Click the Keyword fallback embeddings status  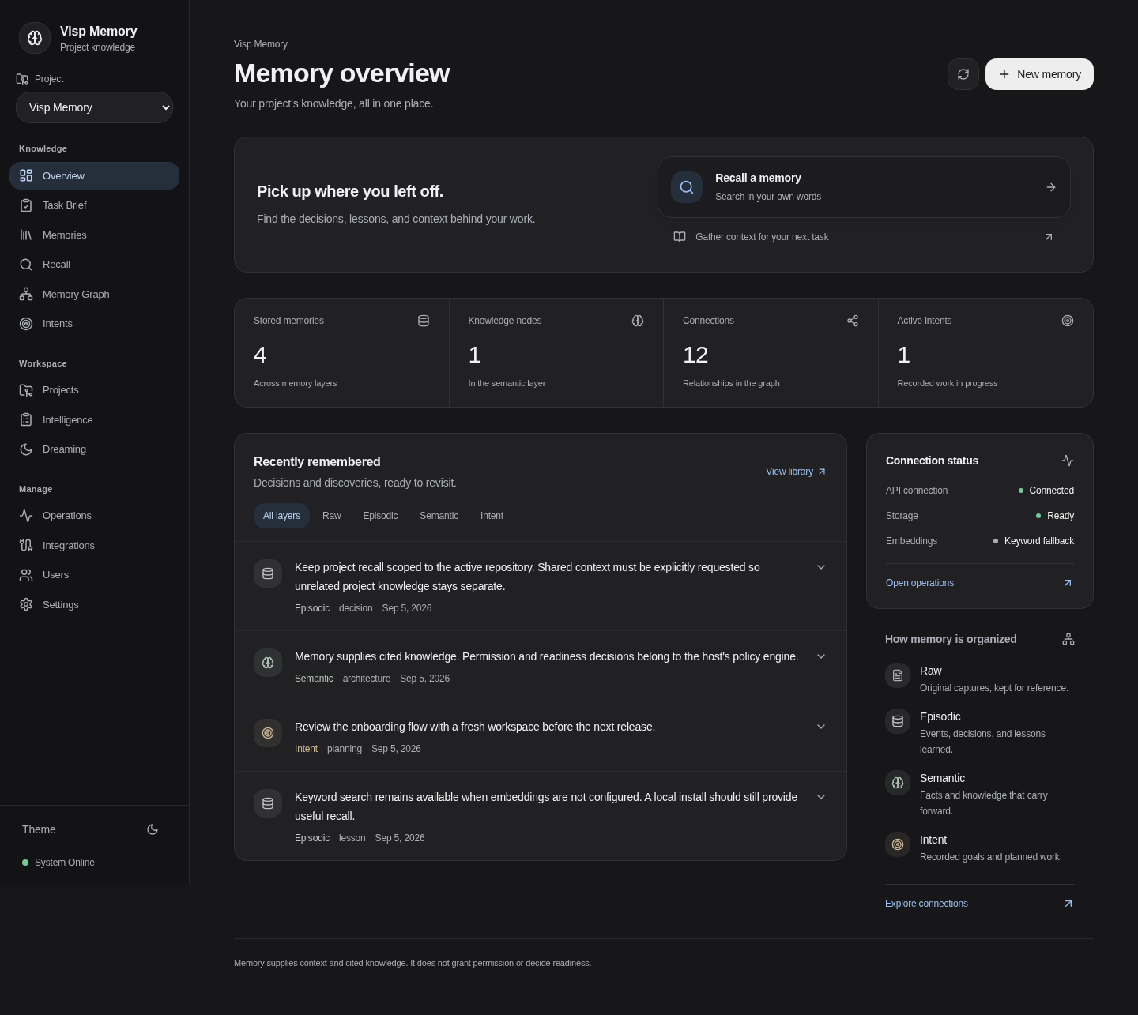click(x=1039, y=541)
